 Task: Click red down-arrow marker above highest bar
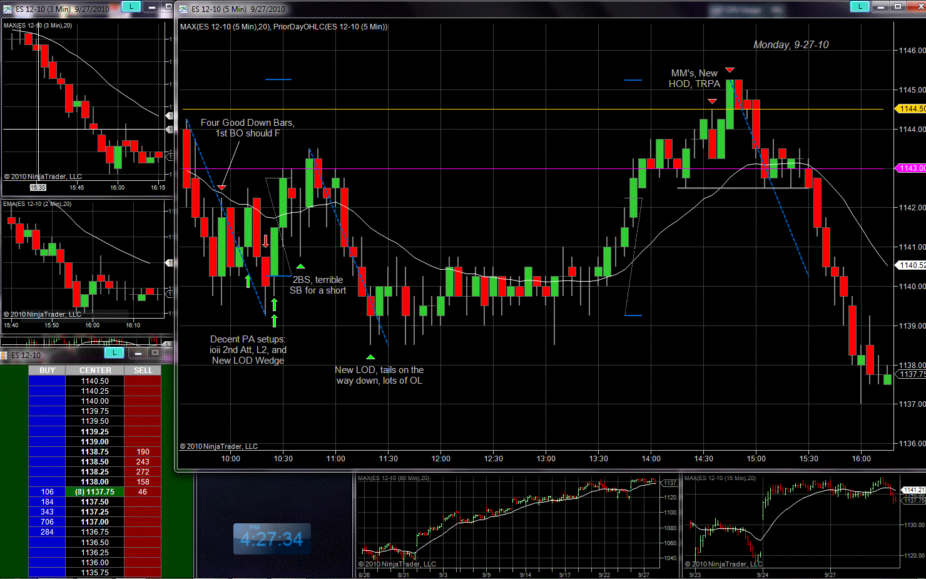click(x=730, y=70)
